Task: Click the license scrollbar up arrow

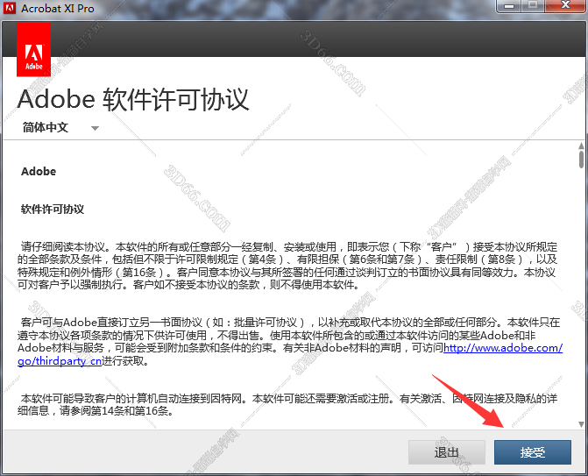Action: click(x=581, y=146)
